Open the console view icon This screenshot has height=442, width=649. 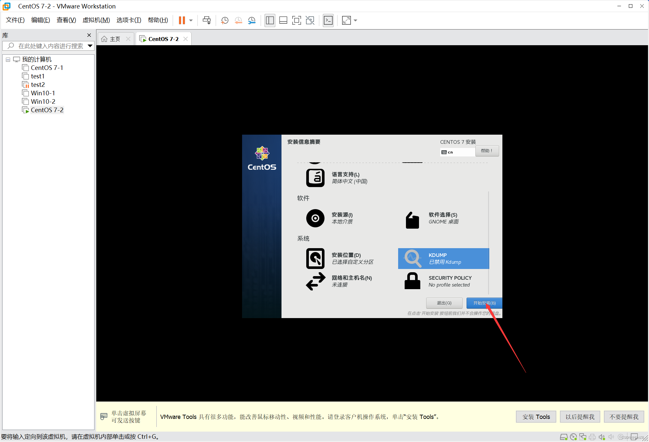point(328,20)
